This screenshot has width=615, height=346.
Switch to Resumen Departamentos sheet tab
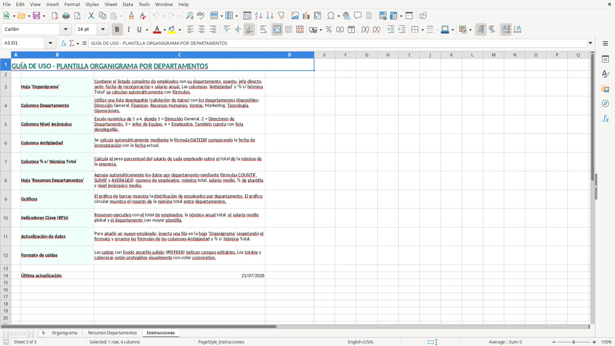coord(112,333)
